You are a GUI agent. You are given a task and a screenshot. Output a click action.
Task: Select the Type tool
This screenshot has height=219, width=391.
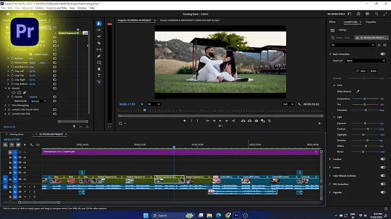[x=99, y=75]
